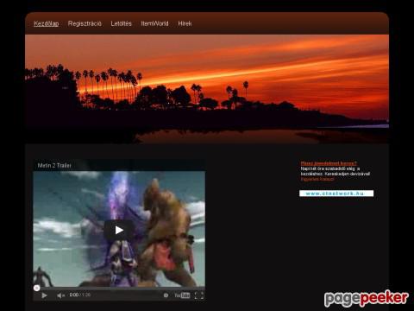Click the pagepeeker logo watermark
Screen dimensions: 414x311
point(367,298)
